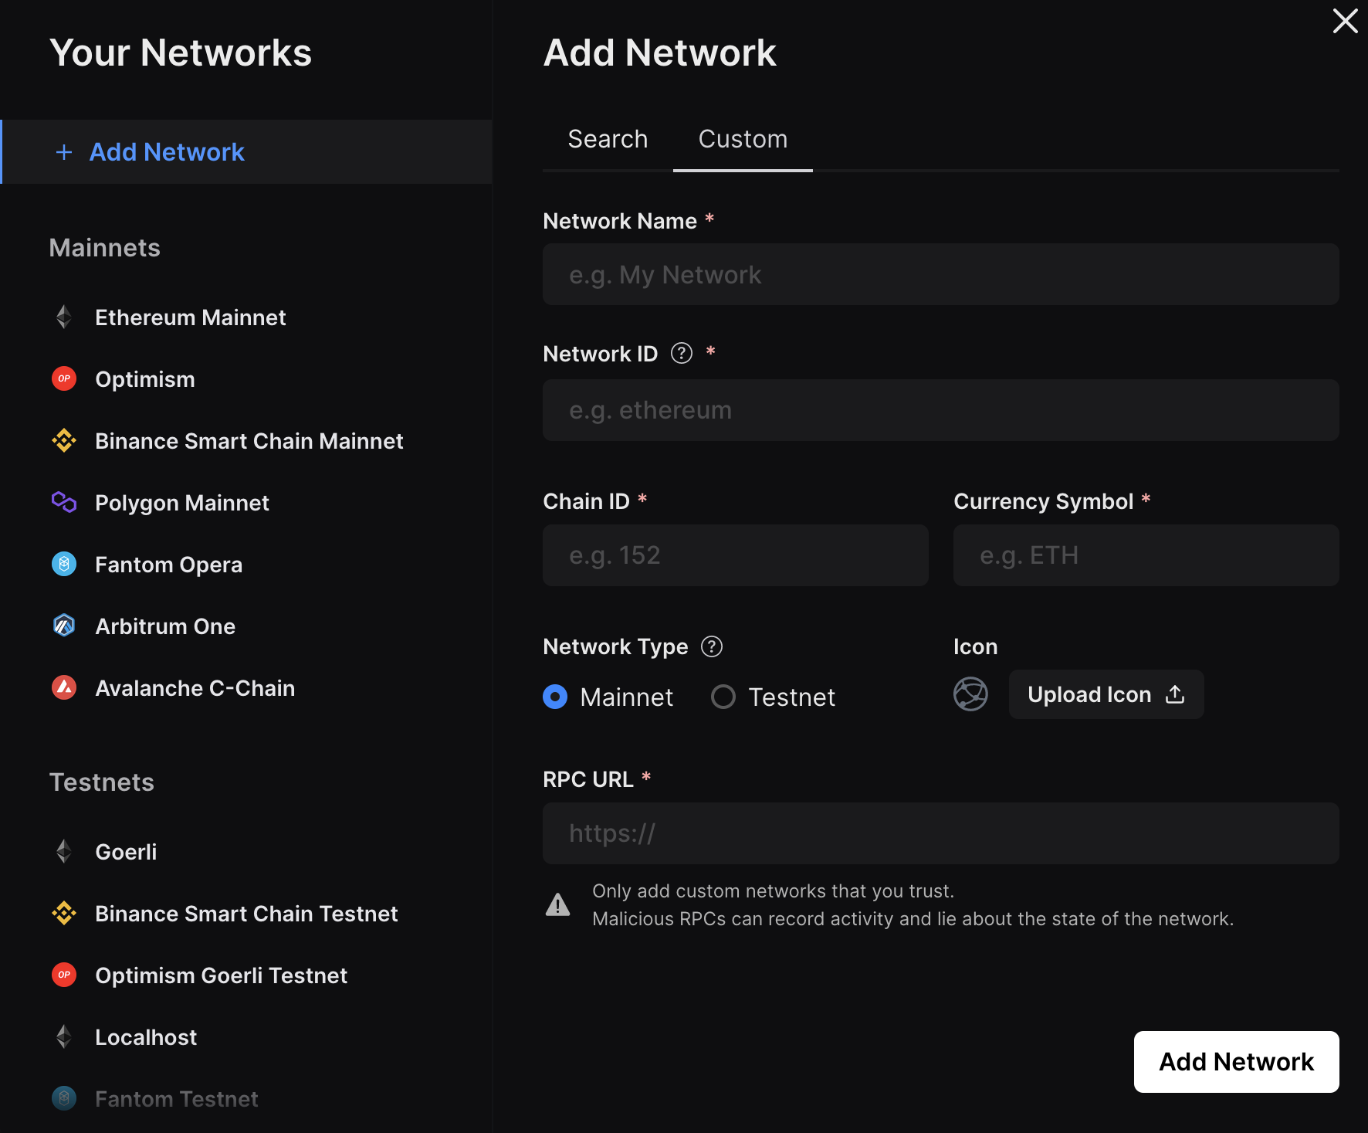Click the Arbitrum One icon
This screenshot has width=1368, height=1133.
pyautogui.click(x=64, y=626)
